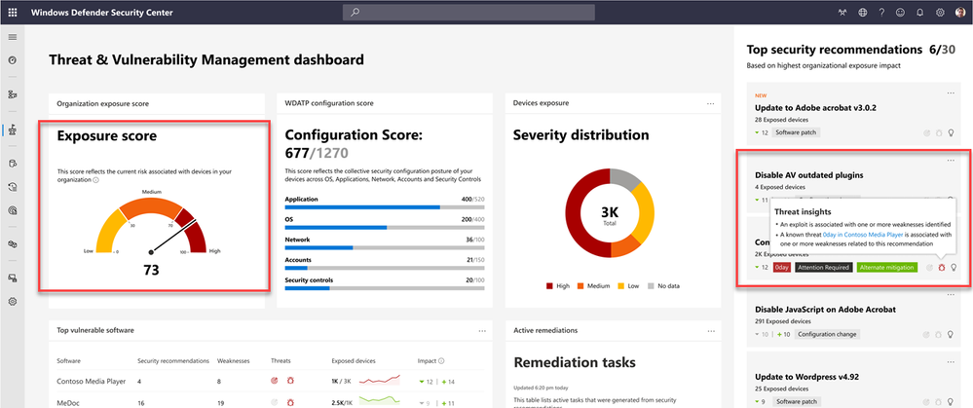Click red bug icon in MeDoc row
Image resolution: width=973 pixels, height=408 pixels.
click(290, 402)
